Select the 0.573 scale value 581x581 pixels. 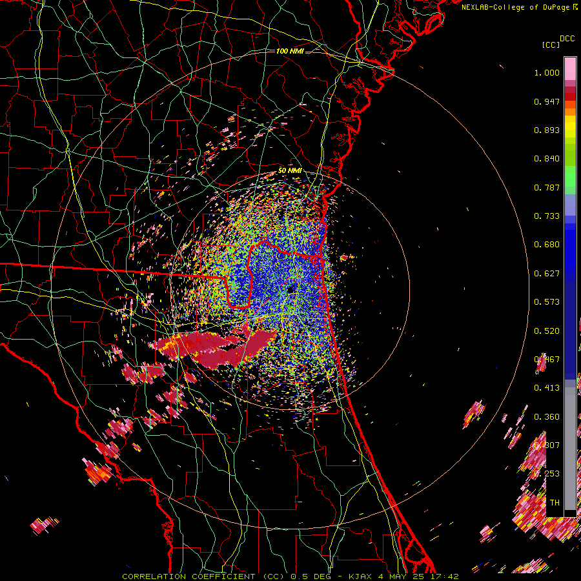tap(547, 302)
